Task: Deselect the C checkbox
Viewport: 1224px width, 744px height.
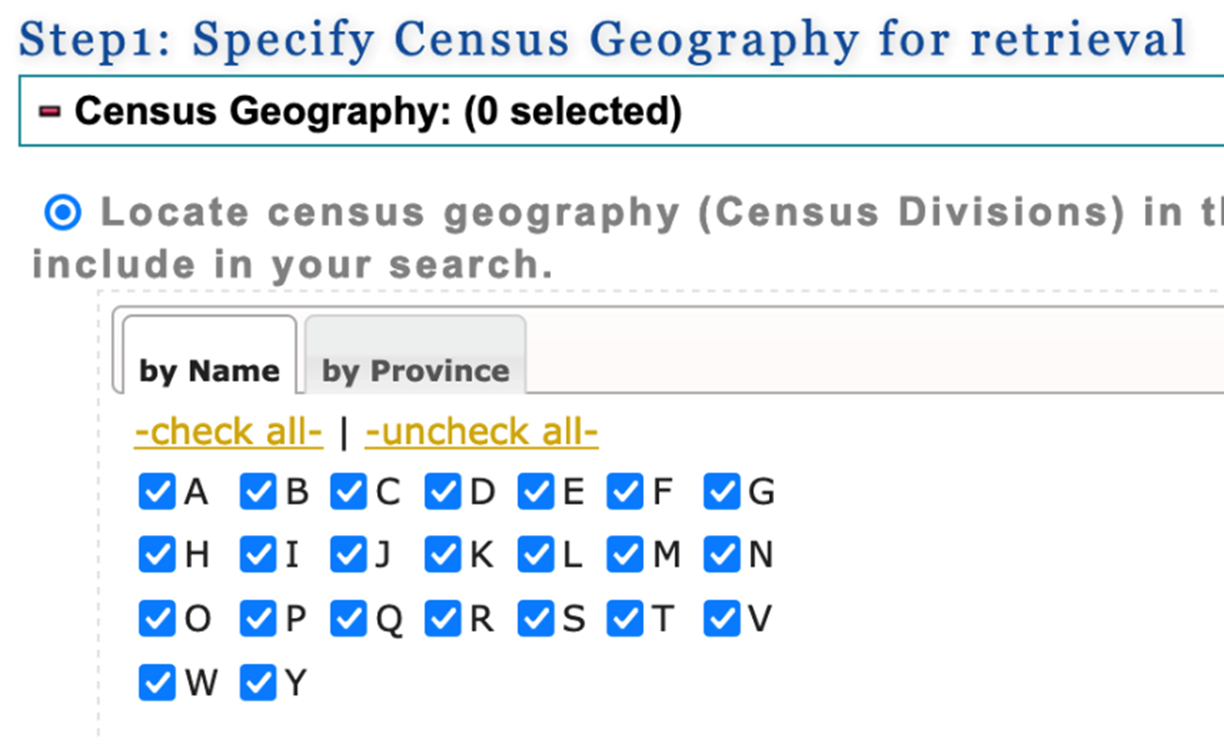Action: click(349, 492)
